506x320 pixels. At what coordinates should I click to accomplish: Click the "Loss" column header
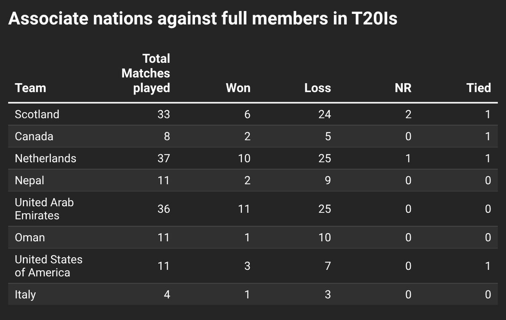318,88
